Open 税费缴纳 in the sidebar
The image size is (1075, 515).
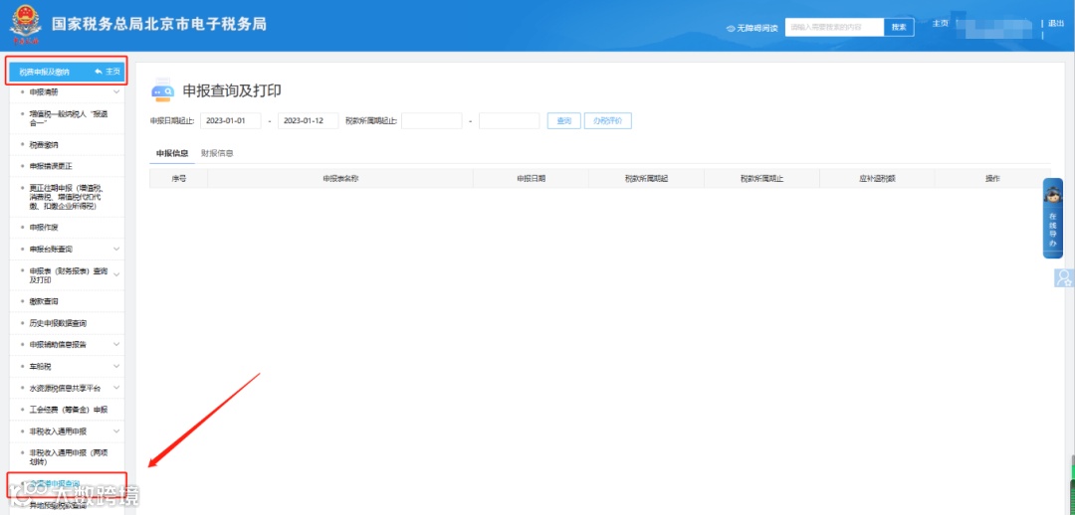coord(44,144)
